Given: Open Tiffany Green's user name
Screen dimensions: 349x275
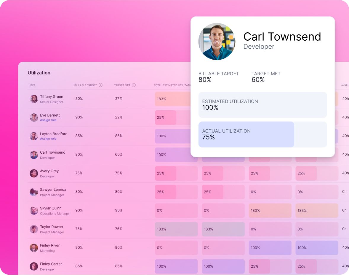Looking at the screenshot, I should pos(52,96).
